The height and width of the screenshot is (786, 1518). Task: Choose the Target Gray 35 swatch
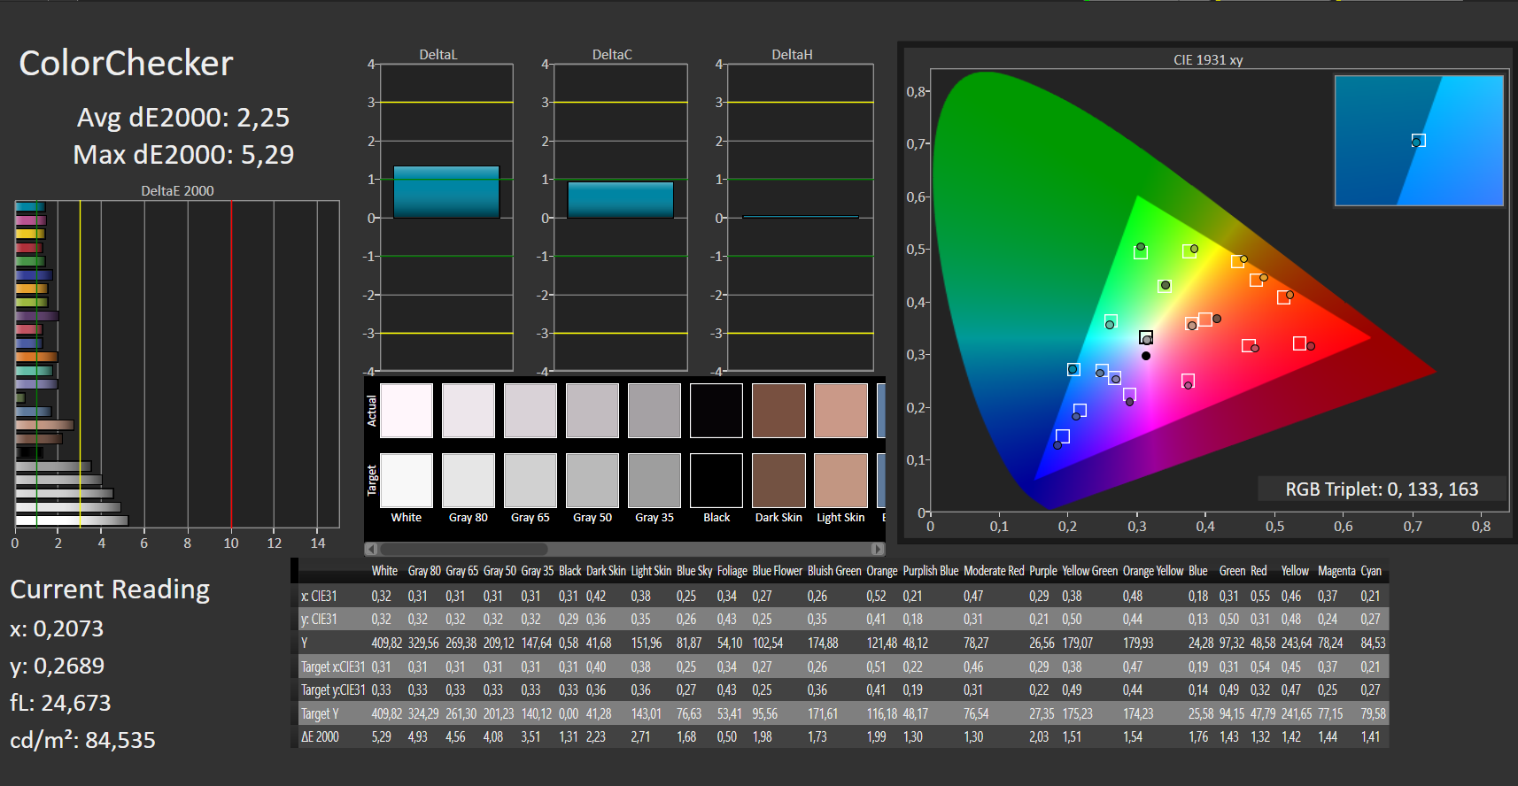654,481
